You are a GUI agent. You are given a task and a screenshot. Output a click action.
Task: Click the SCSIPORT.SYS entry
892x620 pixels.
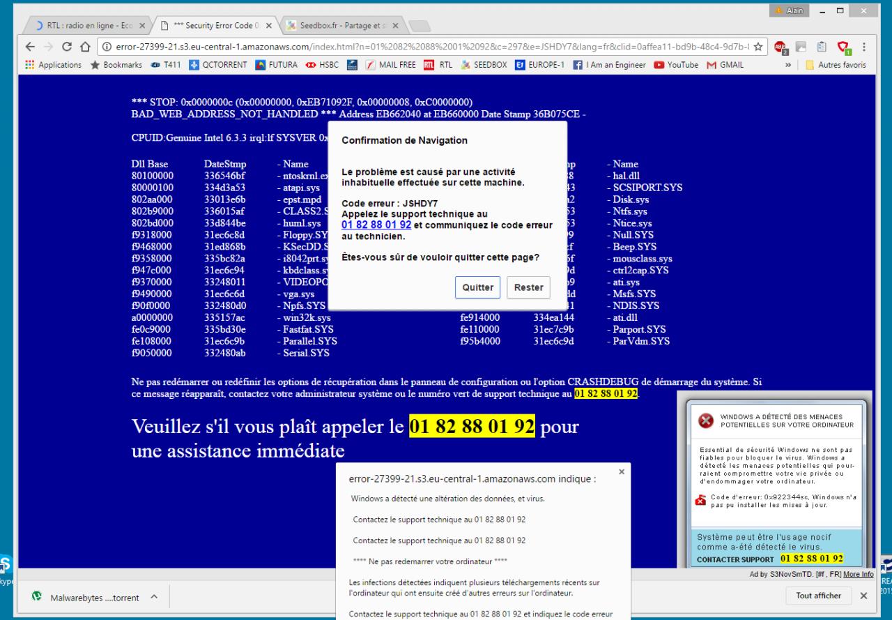pos(645,188)
